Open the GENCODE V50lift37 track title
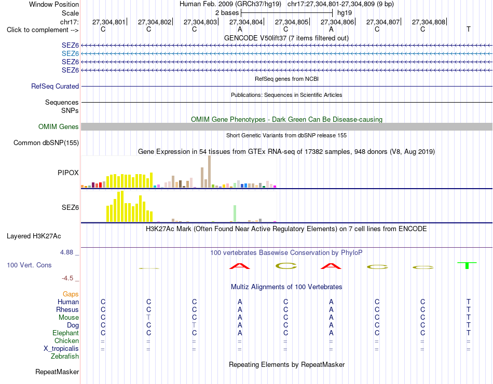The width and height of the screenshot is (493, 384). [286, 38]
